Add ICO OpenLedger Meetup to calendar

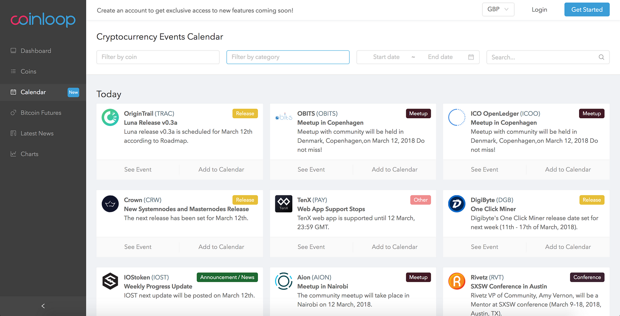(x=568, y=170)
